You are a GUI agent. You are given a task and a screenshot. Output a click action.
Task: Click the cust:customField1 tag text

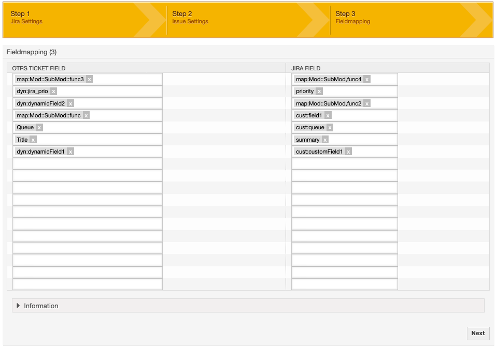(319, 152)
